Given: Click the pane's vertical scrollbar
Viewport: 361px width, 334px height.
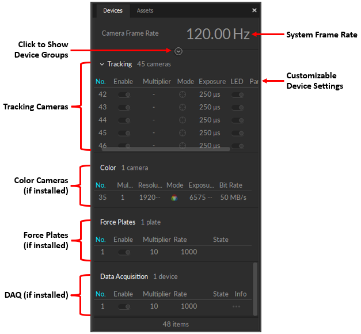Looking at the screenshot, I should click(x=255, y=288).
